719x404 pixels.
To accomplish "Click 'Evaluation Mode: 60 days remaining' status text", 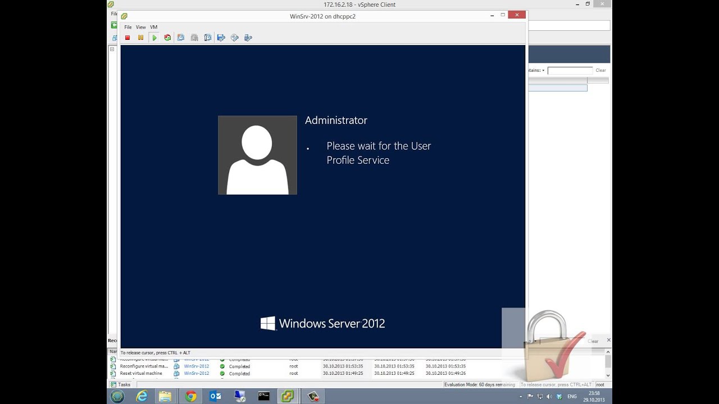I will tap(480, 384).
